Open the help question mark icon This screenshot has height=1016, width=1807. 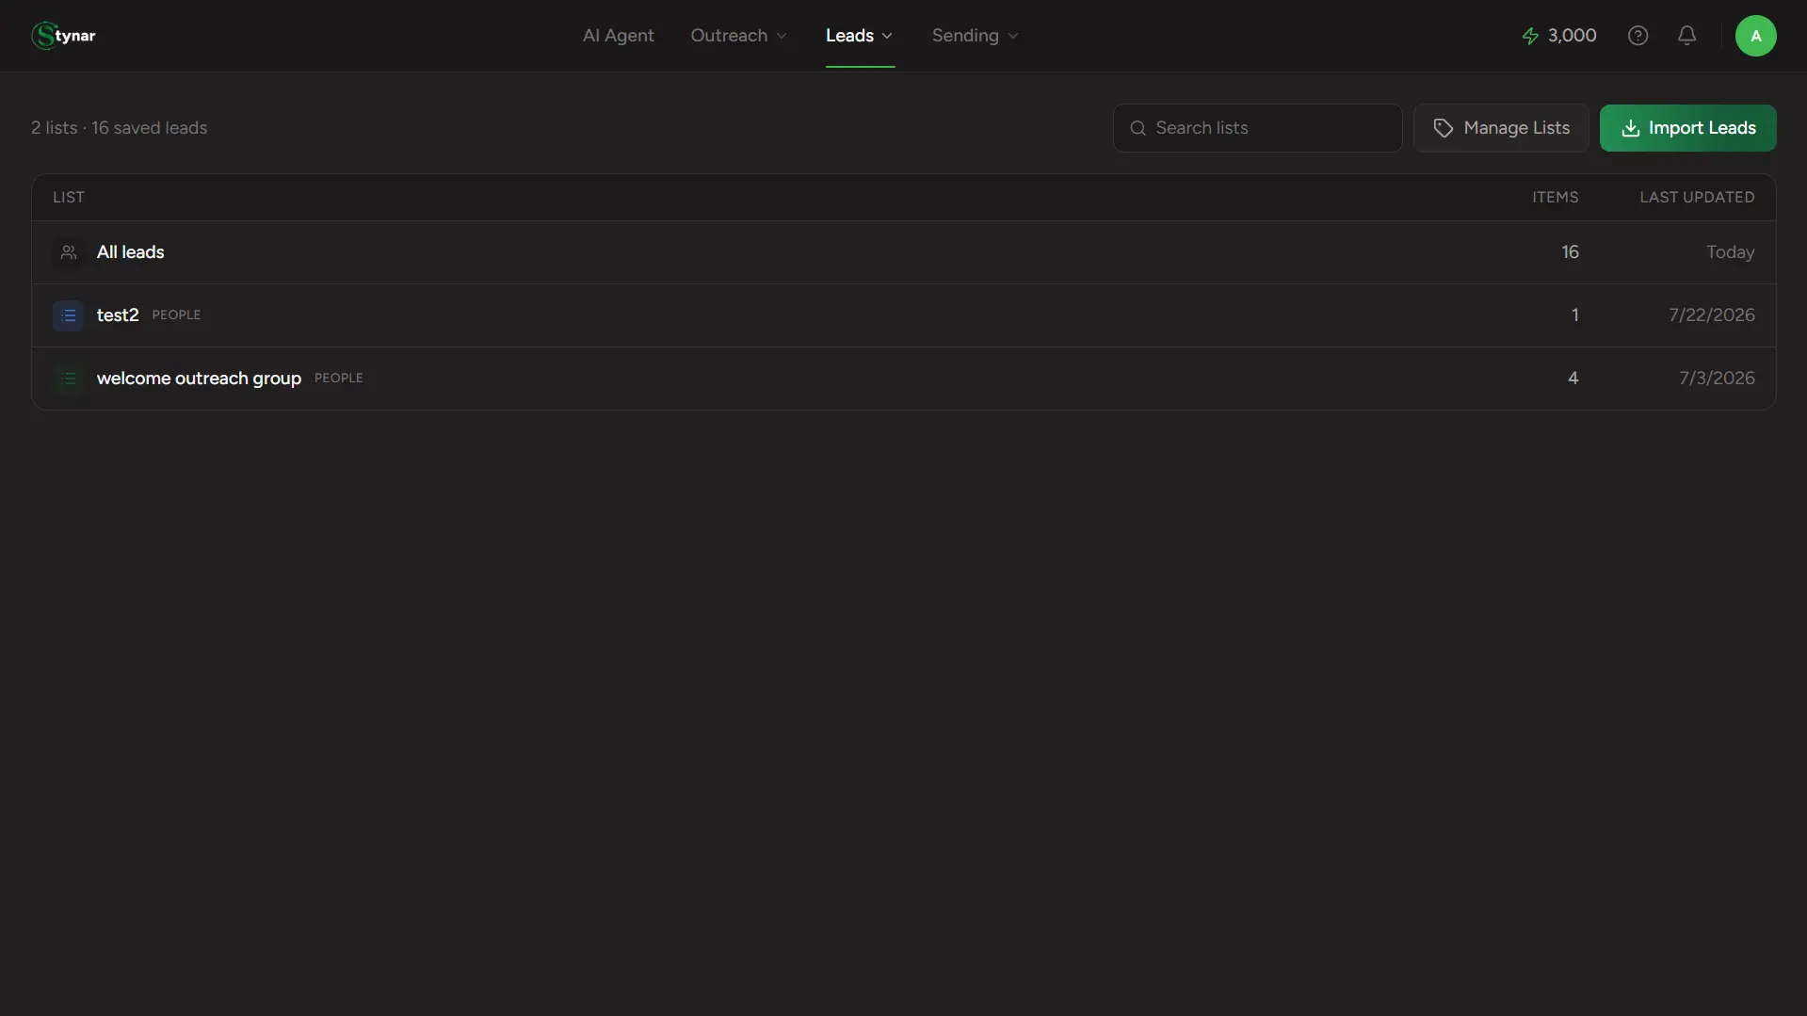(x=1638, y=36)
